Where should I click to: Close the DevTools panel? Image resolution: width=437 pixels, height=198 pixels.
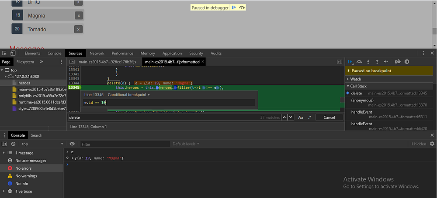point(432,53)
